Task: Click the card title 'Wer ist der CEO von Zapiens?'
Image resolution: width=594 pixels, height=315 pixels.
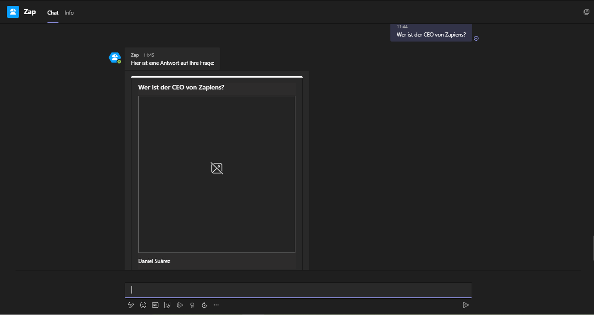Action: pos(181,87)
